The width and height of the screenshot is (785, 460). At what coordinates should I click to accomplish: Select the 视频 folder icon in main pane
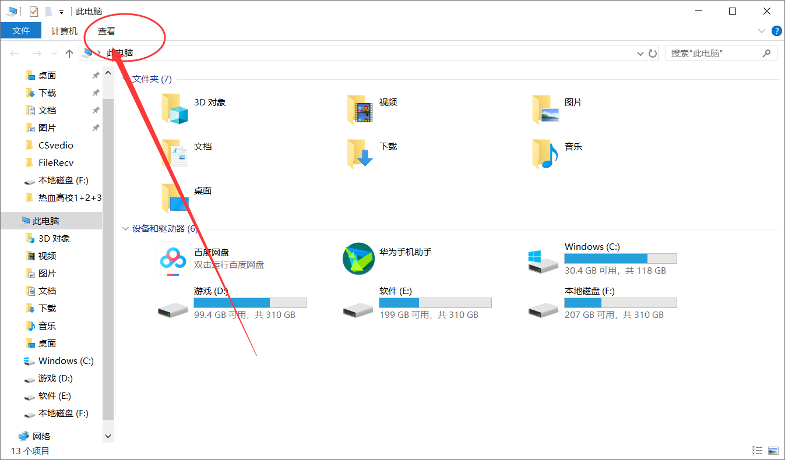click(360, 109)
